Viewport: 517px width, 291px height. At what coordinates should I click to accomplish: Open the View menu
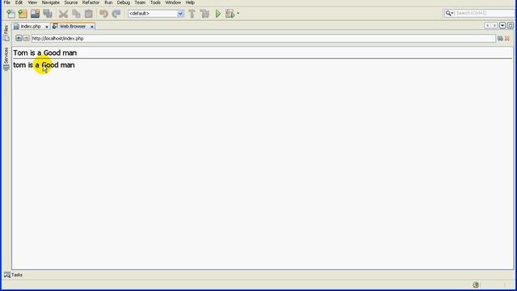click(x=32, y=2)
